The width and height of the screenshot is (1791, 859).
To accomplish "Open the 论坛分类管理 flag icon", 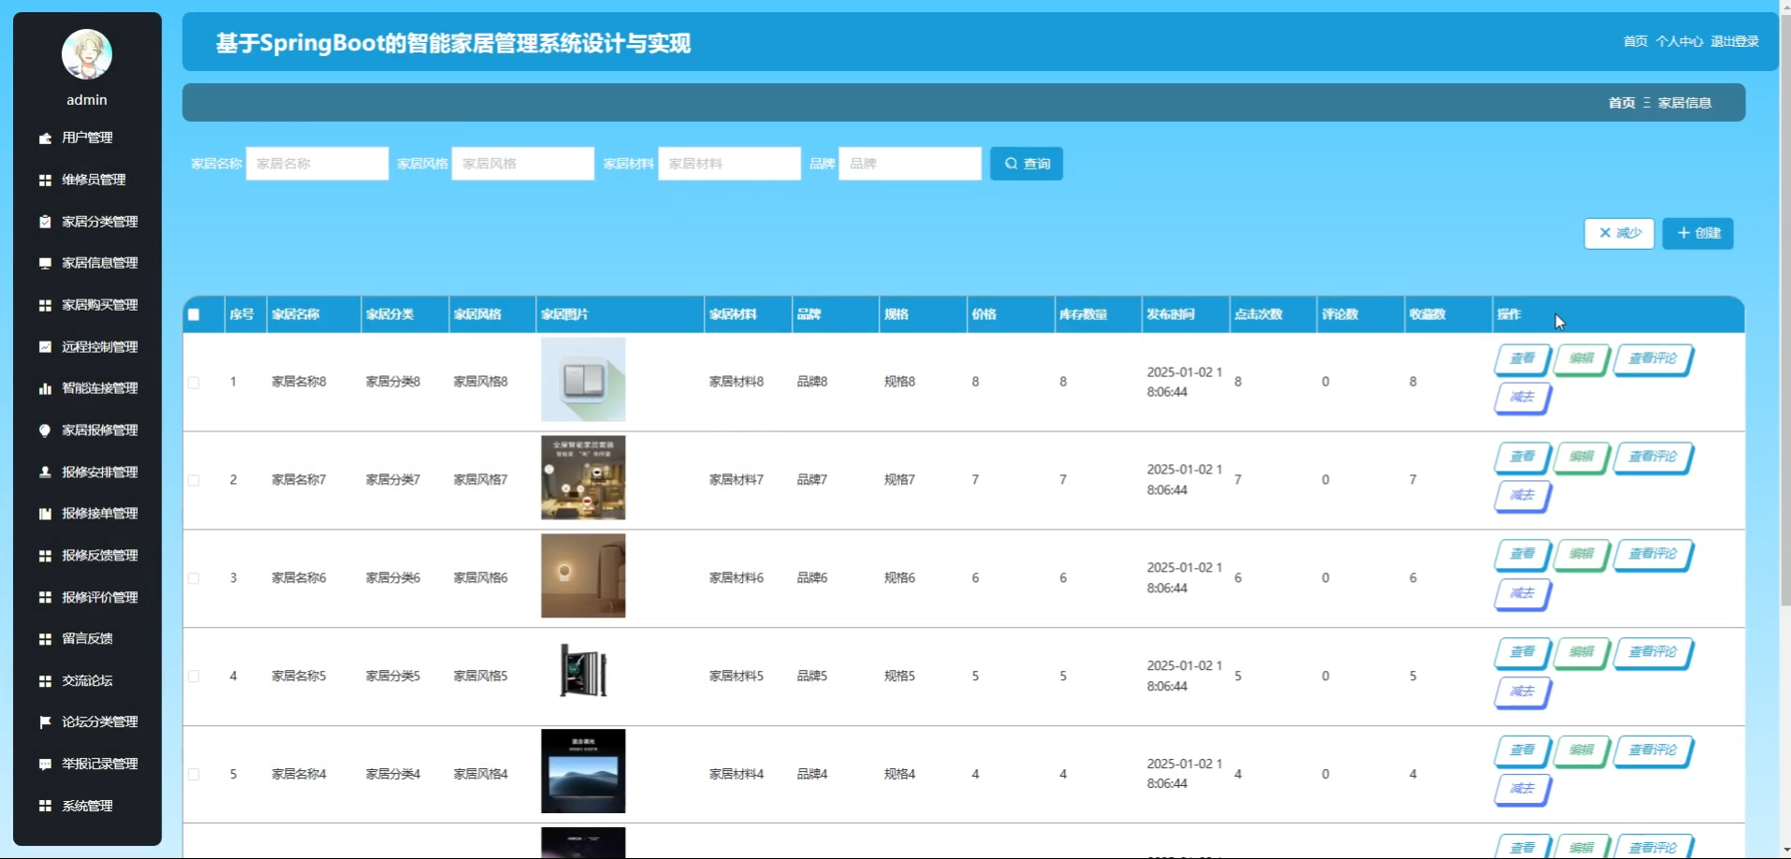I will pos(45,721).
